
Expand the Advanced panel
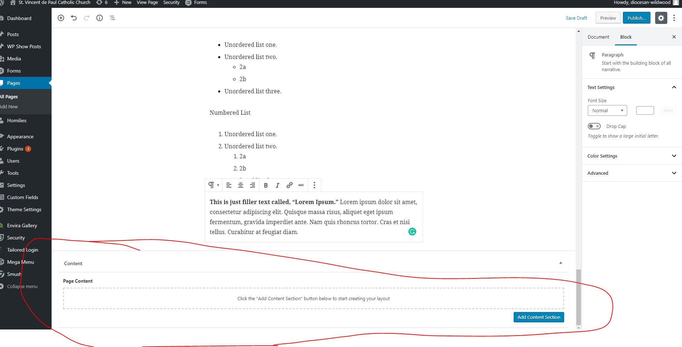tap(632, 173)
